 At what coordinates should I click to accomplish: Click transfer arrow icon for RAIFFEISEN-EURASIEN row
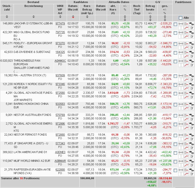(186, 170)
